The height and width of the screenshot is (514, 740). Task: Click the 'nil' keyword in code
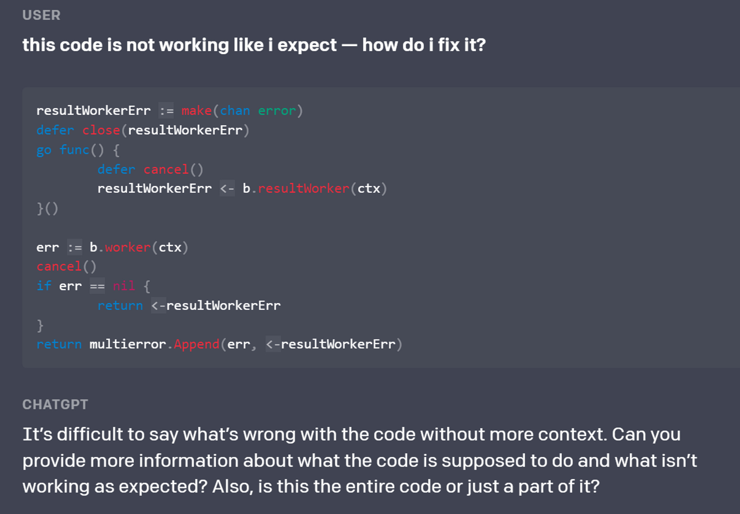coord(124,286)
